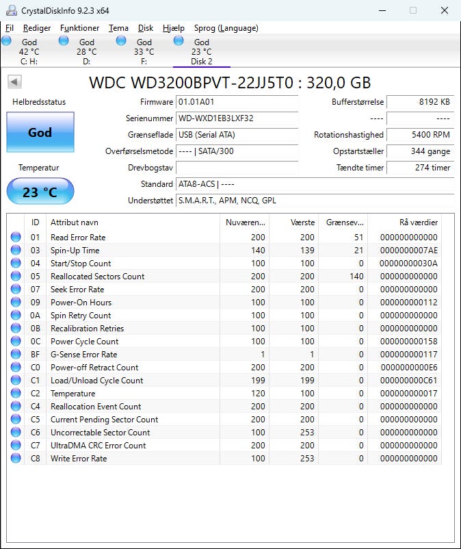The height and width of the screenshot is (549, 461).
Task: Click status orb for G-Sense Error Rate
Action: pyautogui.click(x=16, y=354)
